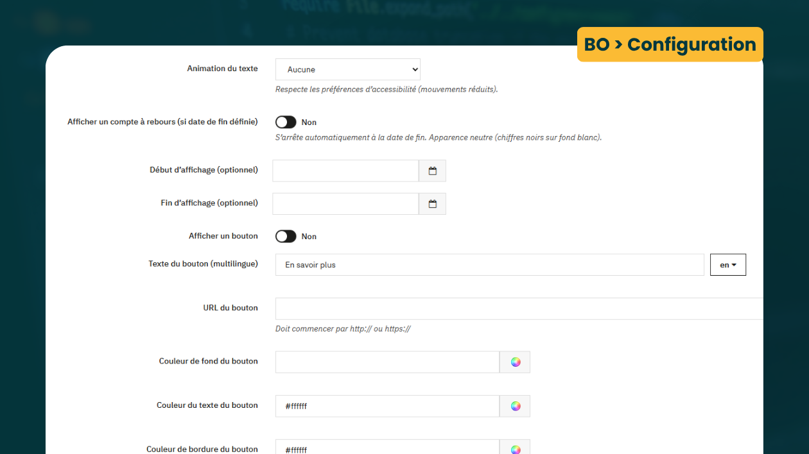The height and width of the screenshot is (454, 809).
Task: Expand the Animation du texte dropdown
Action: click(347, 69)
